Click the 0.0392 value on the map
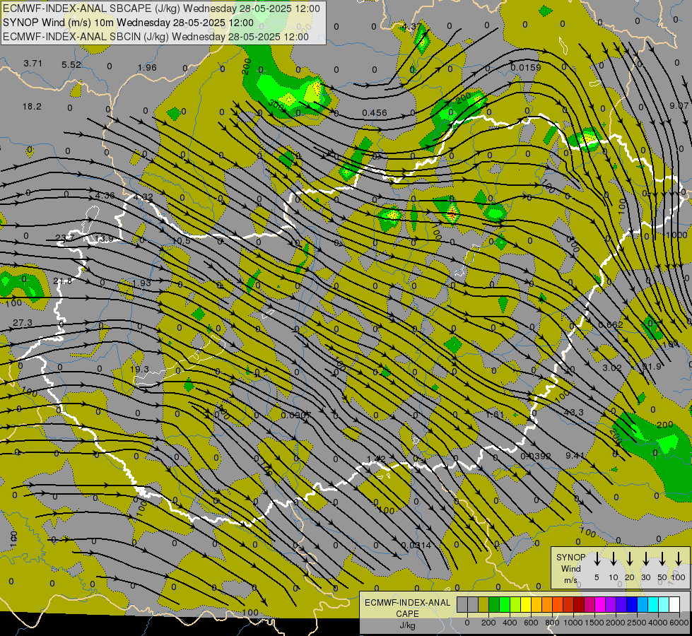Screen dimensions: 692x636 click(x=536, y=456)
